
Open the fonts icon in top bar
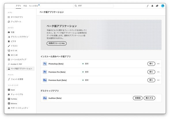click(148, 6)
